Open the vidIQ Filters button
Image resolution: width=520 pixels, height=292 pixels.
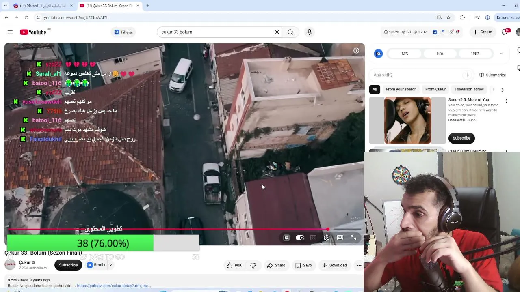[x=123, y=32]
